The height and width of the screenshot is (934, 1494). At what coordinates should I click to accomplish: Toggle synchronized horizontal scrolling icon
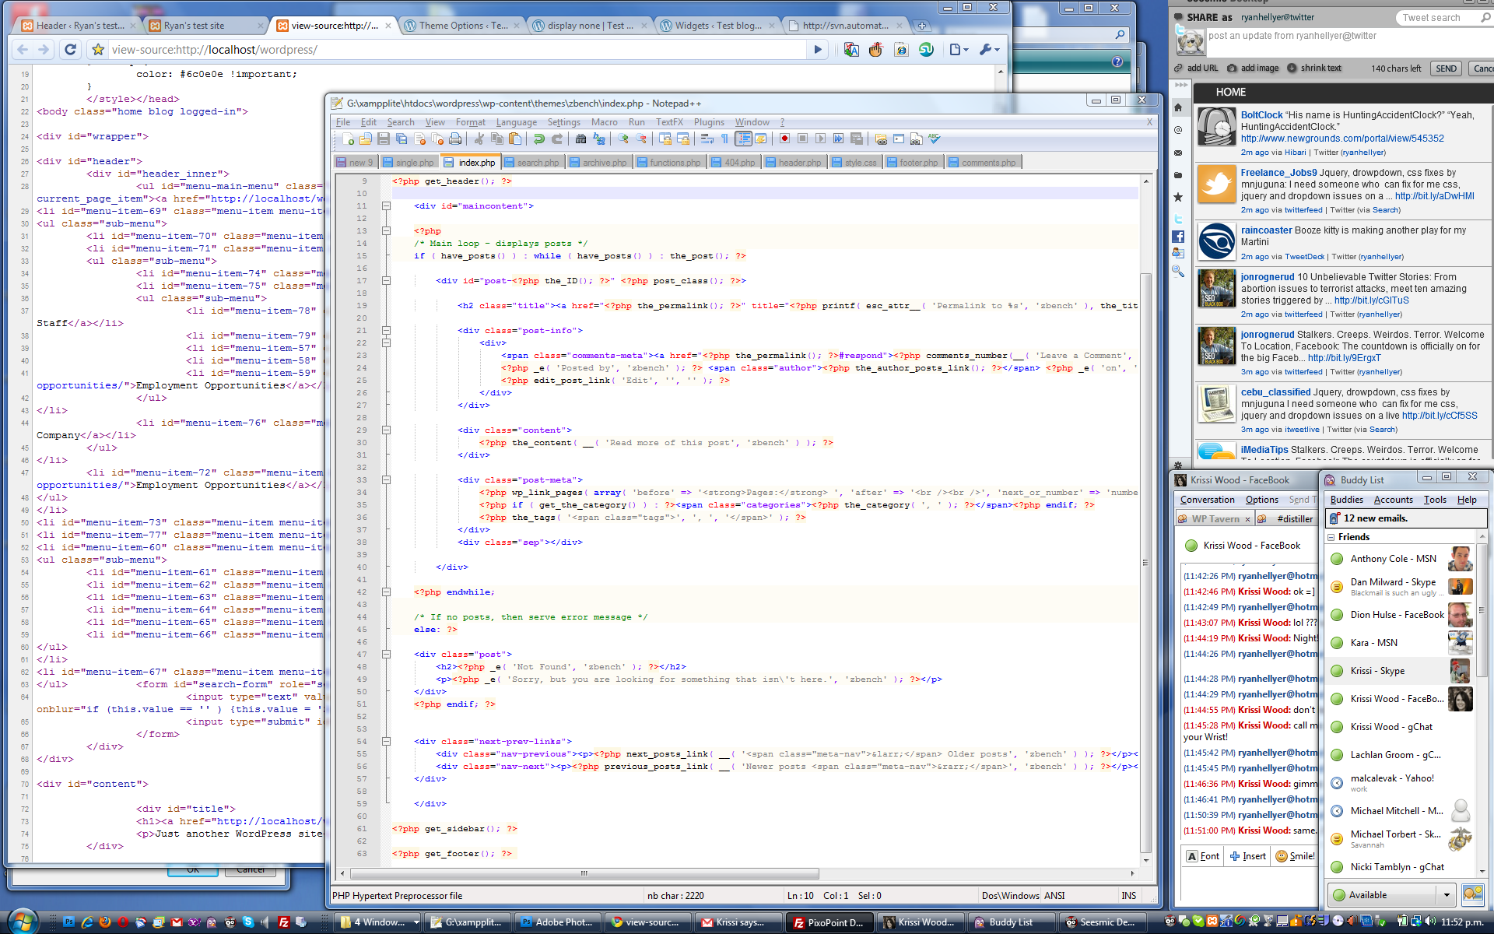coord(682,139)
